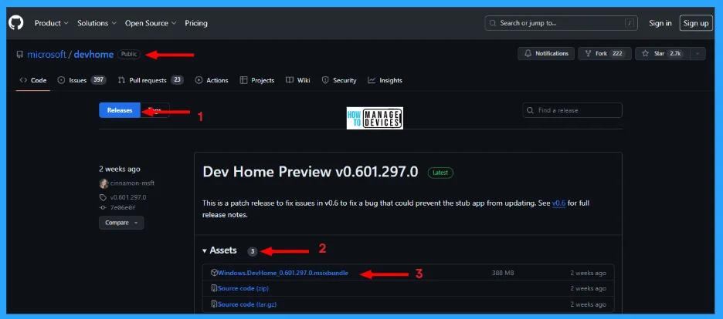Open the devhome repository link

tap(93, 54)
